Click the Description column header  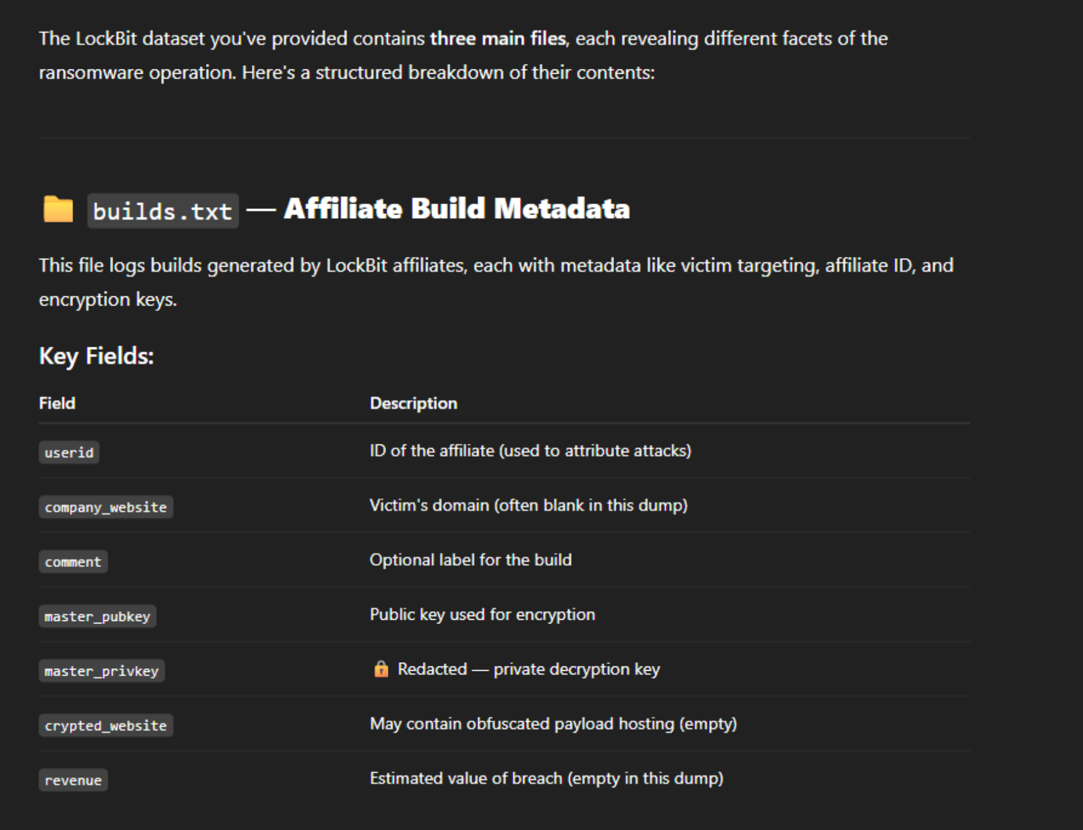[x=414, y=403]
